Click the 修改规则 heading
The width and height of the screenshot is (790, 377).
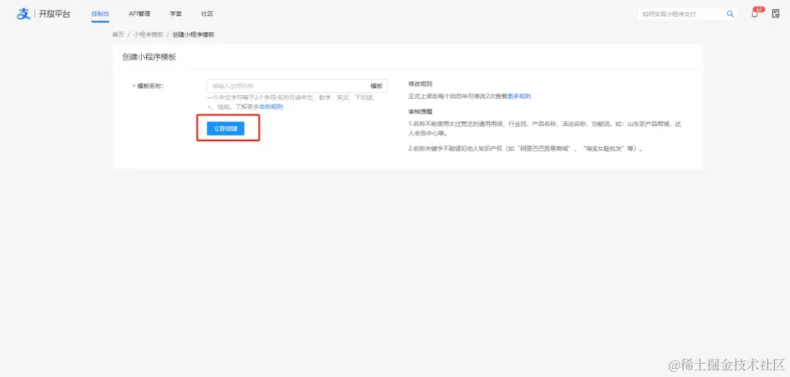pos(420,83)
